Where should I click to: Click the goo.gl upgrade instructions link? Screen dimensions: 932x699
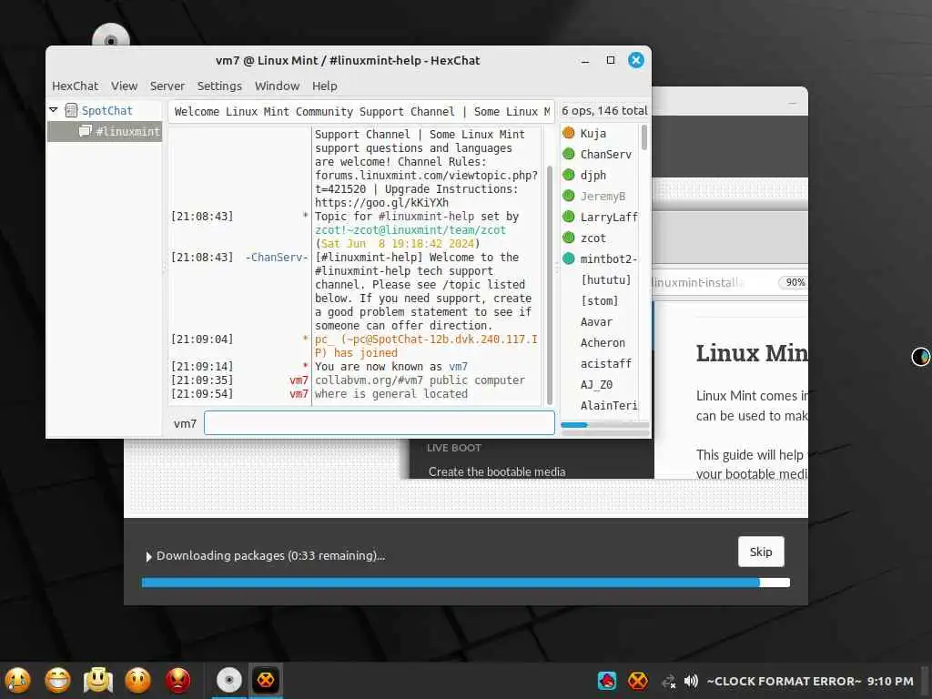(x=381, y=203)
